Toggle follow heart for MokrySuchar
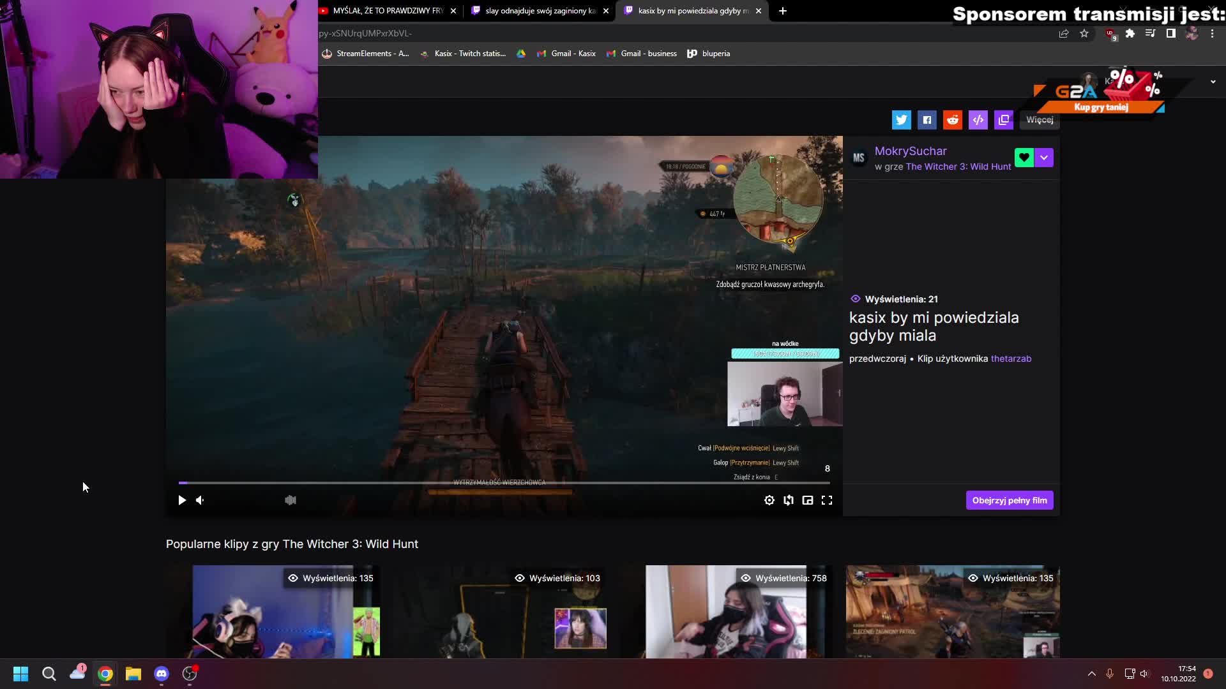This screenshot has width=1226, height=689. pos(1024,158)
